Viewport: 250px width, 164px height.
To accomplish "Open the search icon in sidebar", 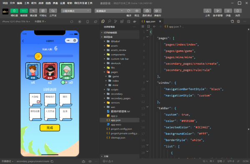I will [109, 21].
